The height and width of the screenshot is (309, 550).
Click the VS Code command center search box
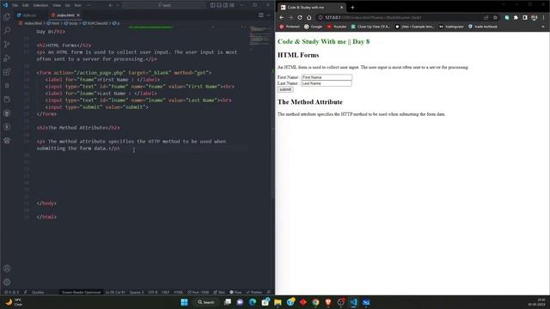[x=164, y=5]
